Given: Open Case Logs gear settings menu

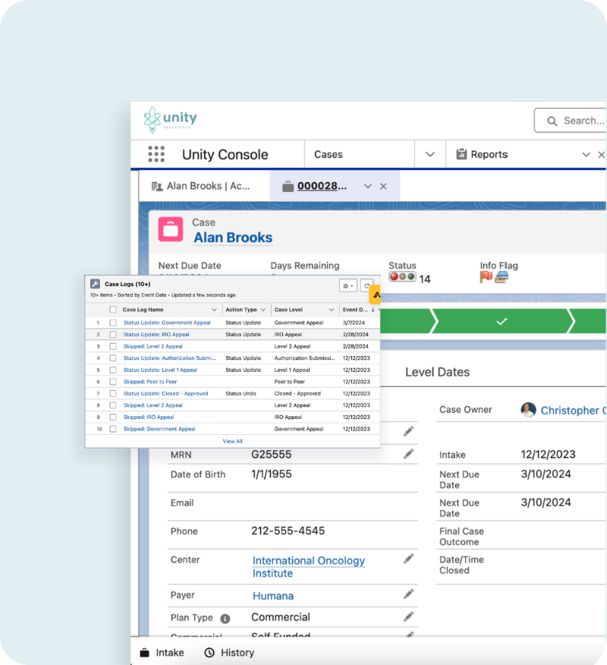Looking at the screenshot, I should point(348,285).
